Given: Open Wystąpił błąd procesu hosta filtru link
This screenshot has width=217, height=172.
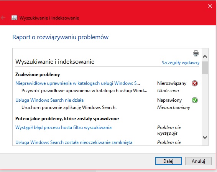Looking at the screenshot, I should point(63,127).
